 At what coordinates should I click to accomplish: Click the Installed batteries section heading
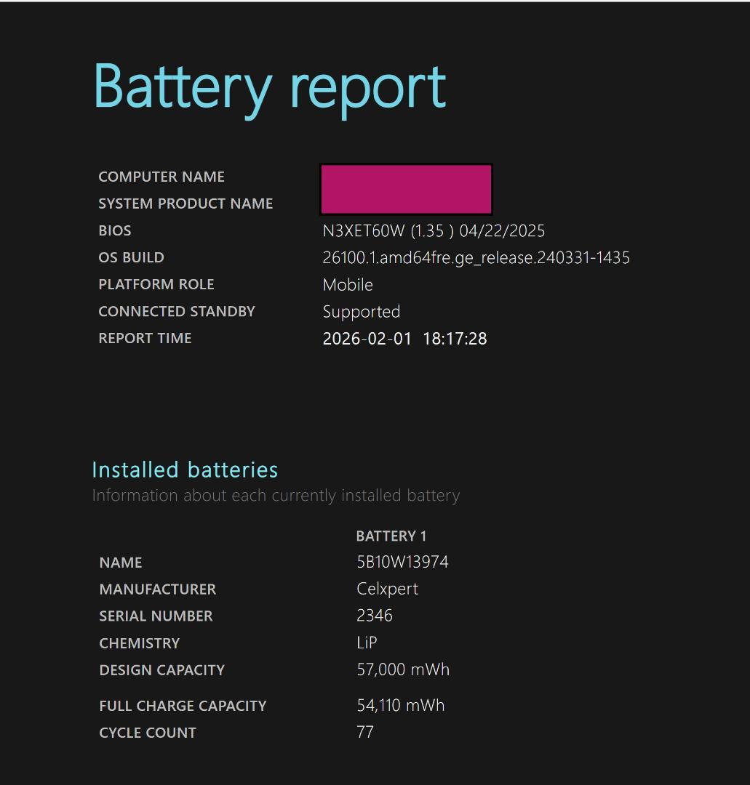(185, 470)
